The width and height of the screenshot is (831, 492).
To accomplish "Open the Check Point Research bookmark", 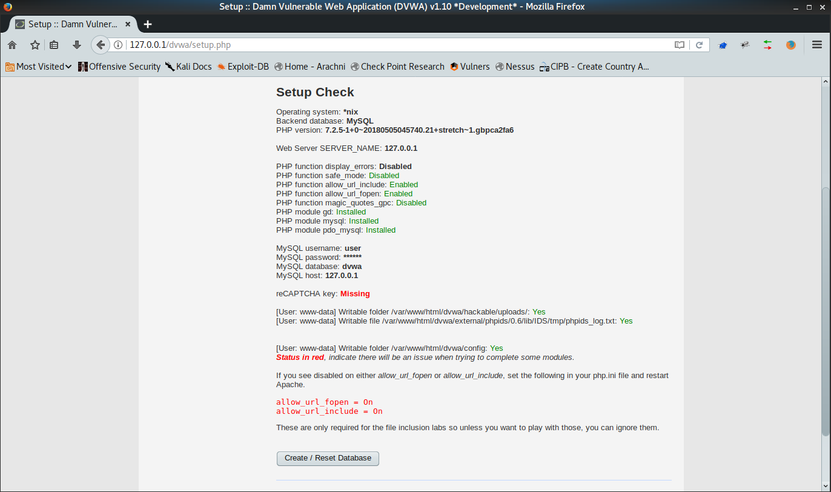I will [x=397, y=67].
